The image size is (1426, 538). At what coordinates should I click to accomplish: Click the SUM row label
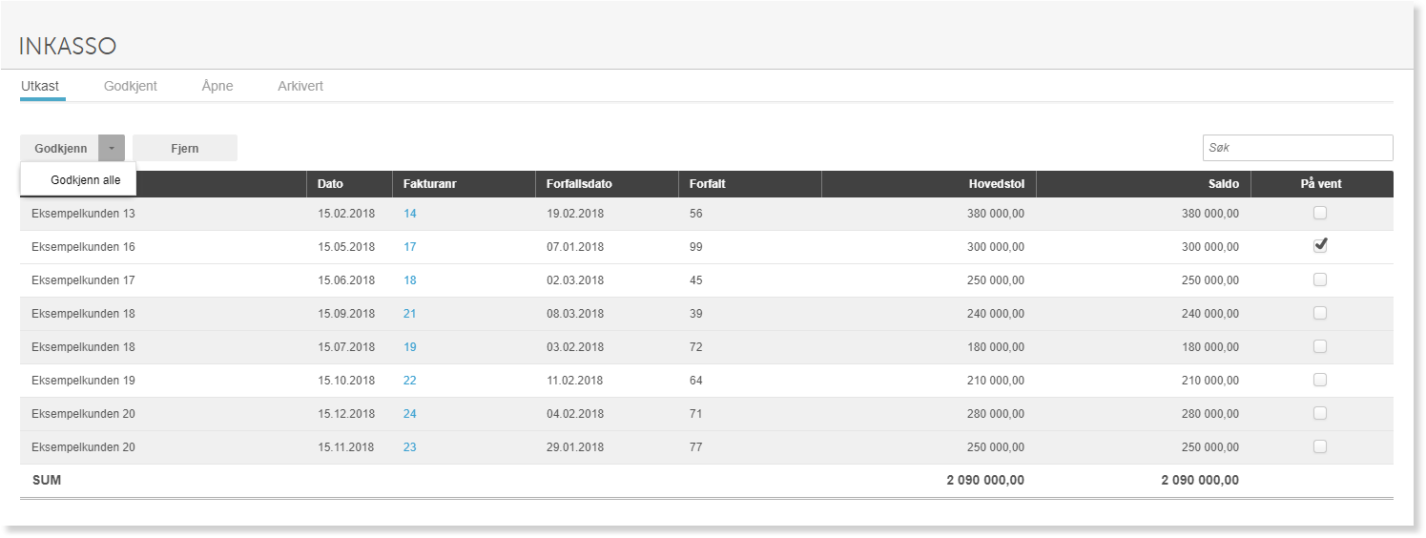(47, 481)
